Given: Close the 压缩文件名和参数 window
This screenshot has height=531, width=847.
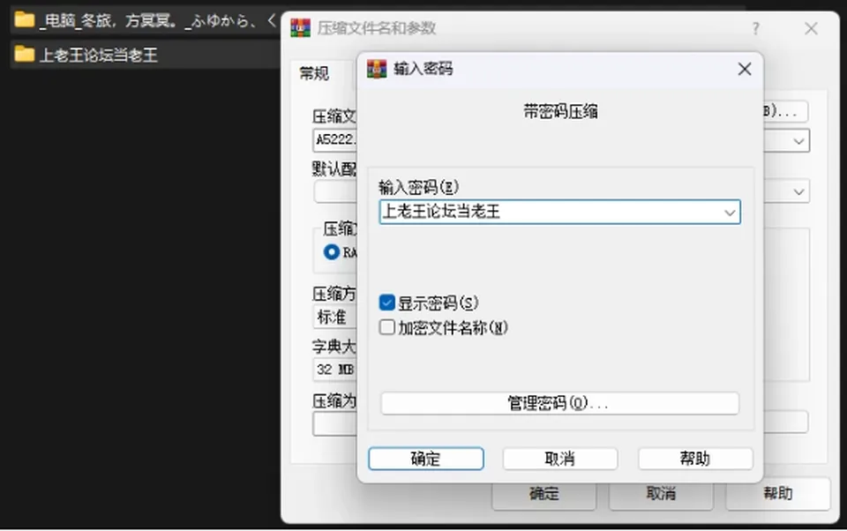Looking at the screenshot, I should (811, 28).
